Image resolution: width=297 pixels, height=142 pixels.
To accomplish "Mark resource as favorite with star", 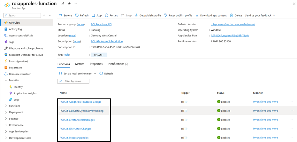I will tap(69, 4).
